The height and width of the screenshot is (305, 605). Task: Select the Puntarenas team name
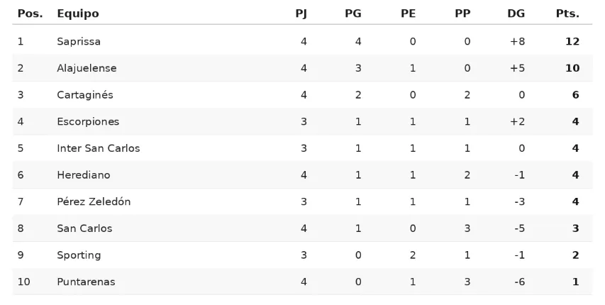point(86,282)
